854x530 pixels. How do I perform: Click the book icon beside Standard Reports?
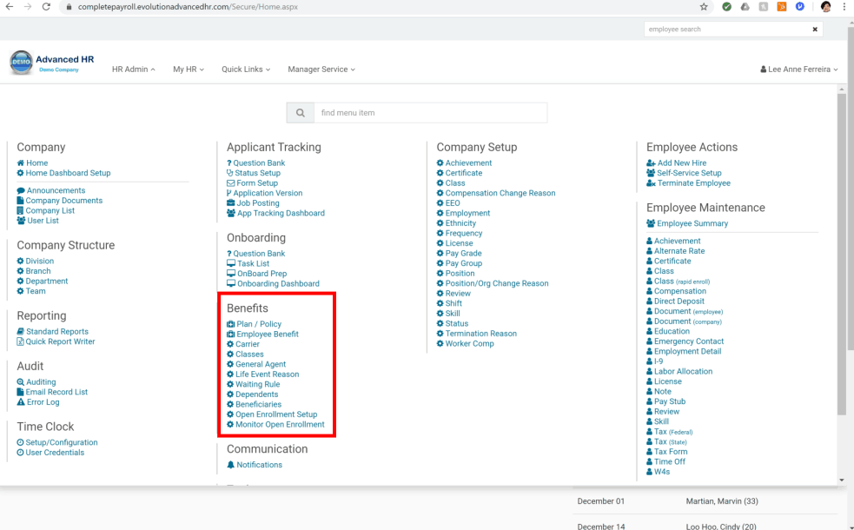pyautogui.click(x=21, y=331)
